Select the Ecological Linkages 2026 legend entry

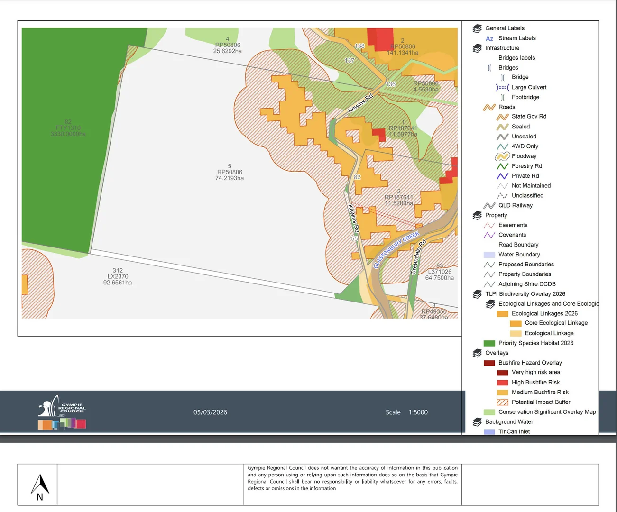click(544, 314)
